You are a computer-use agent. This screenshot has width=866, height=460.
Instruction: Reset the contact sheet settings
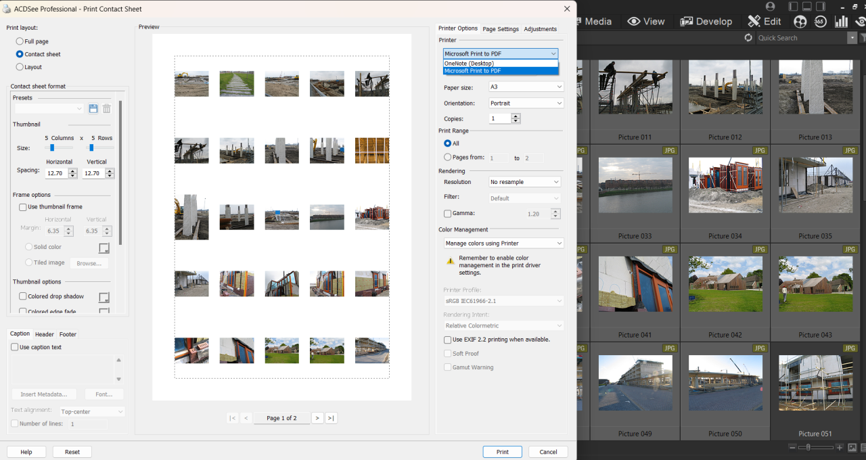click(x=72, y=451)
